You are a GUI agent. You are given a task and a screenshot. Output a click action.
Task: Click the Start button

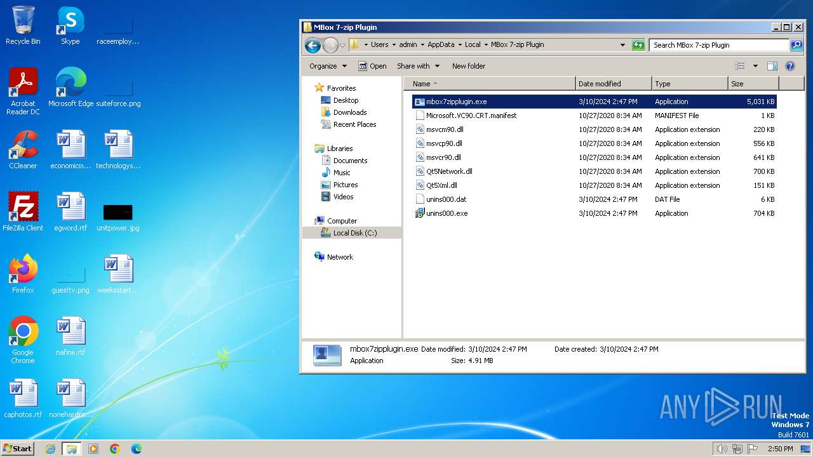(x=18, y=449)
